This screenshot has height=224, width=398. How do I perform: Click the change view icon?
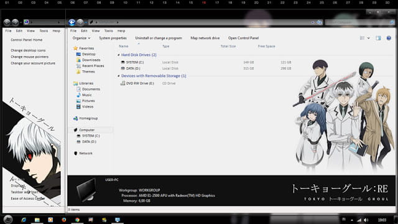362,38
